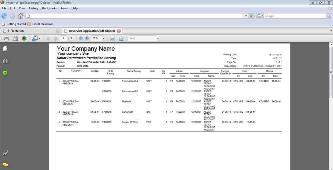Click the zoom in plus button

[x=87, y=38]
